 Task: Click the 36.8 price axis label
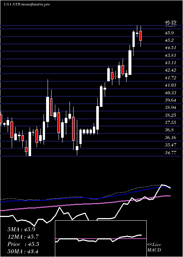click(170, 130)
